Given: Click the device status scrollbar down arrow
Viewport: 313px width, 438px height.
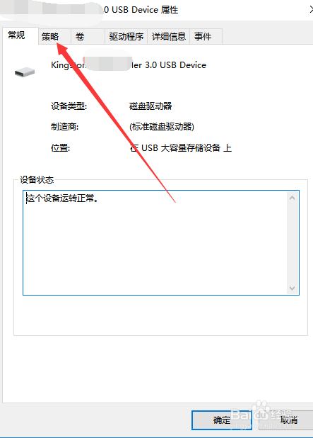Looking at the screenshot, I should pos(292,288).
